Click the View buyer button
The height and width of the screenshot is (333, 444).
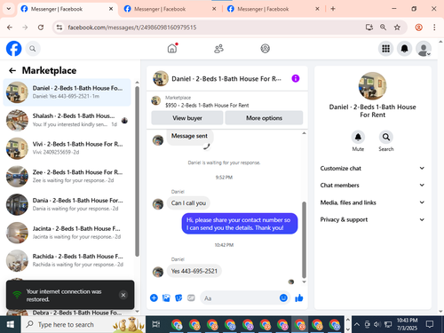click(x=187, y=118)
